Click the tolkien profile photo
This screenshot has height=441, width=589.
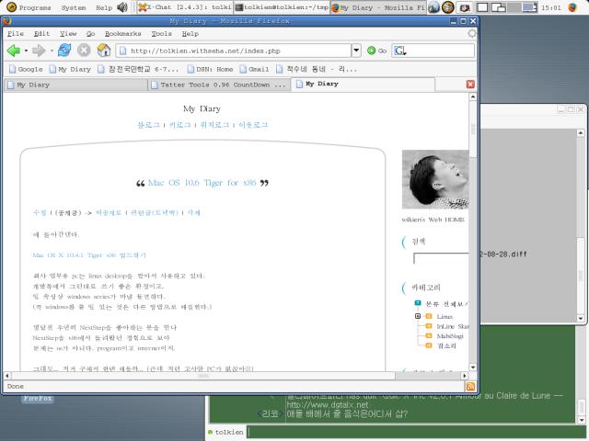435,179
